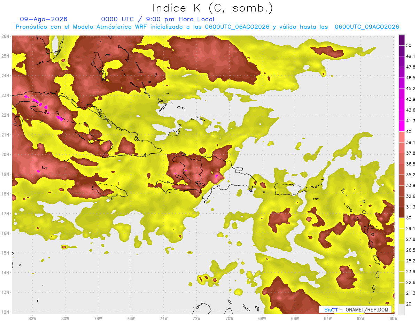The height and width of the screenshot is (323, 418).
Task: Click the colorbar value 37.8
Action: pyautogui.click(x=411, y=153)
